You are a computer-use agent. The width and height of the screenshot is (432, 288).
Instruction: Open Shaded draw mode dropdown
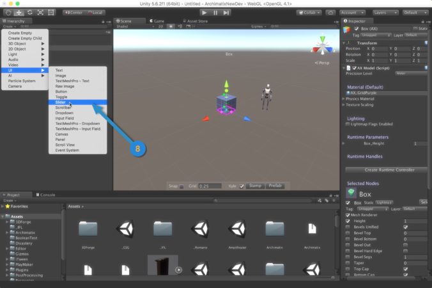point(135,26)
